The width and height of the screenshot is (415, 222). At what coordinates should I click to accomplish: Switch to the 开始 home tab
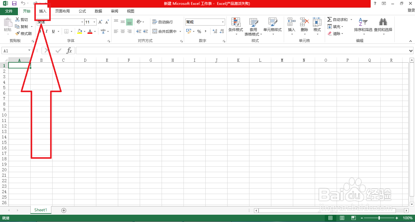pyautogui.click(x=27, y=11)
